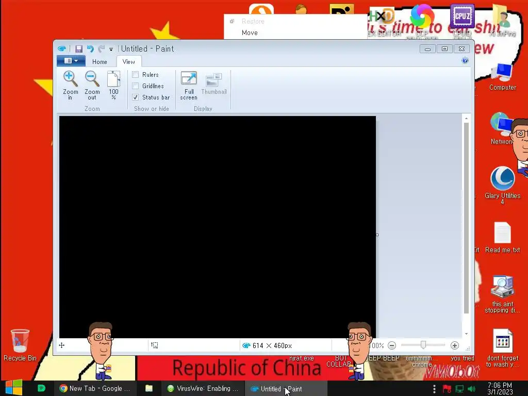Select the Read me.txt desktop file
The height and width of the screenshot is (396, 528).
coord(503,238)
